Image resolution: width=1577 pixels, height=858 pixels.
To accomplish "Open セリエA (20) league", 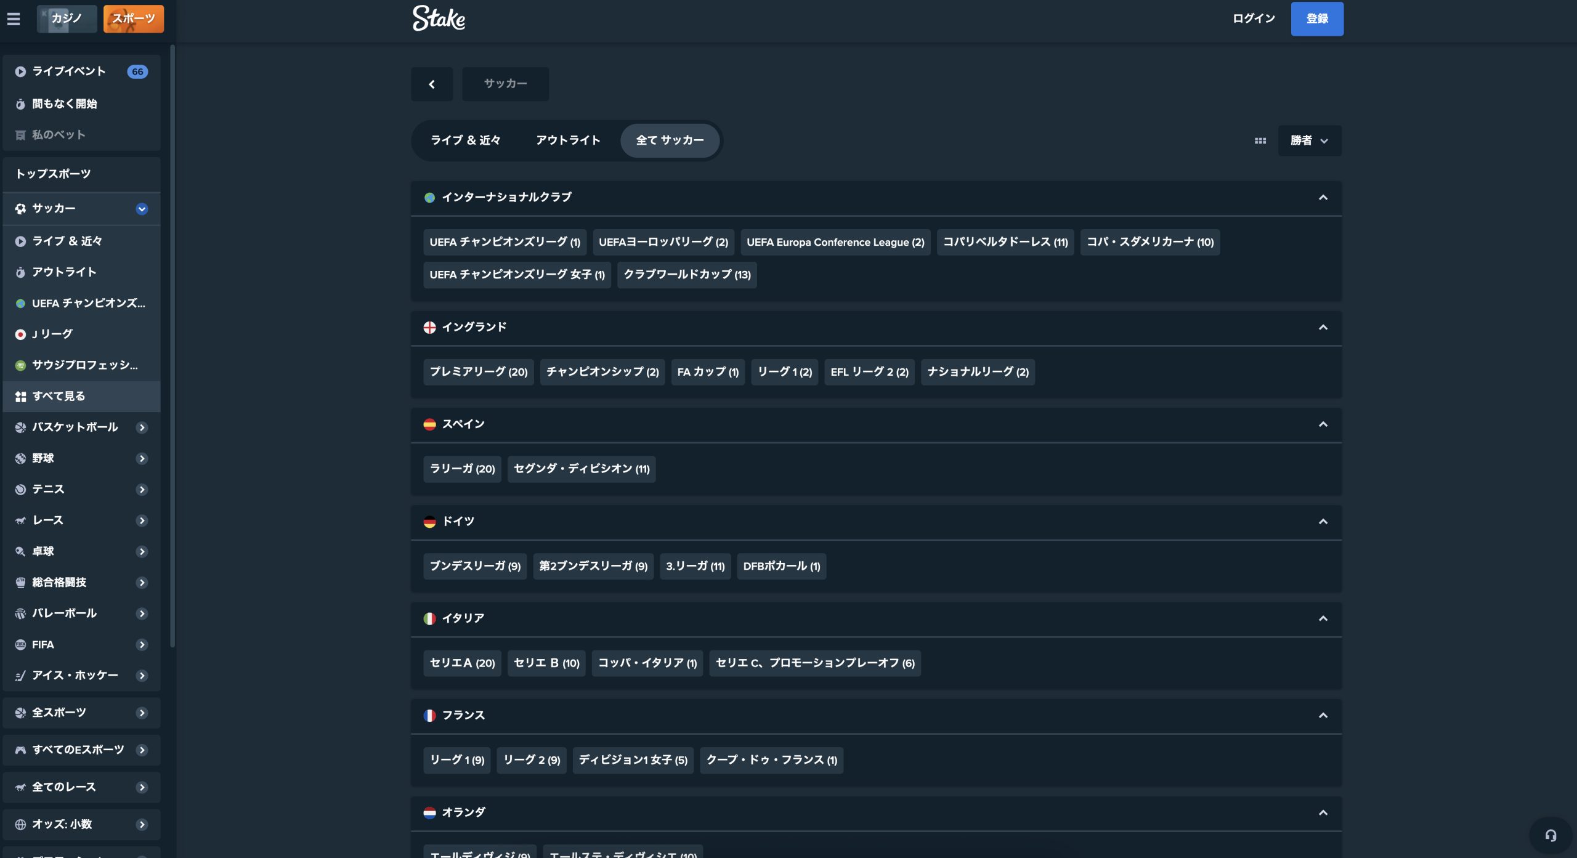I will pos(462,663).
